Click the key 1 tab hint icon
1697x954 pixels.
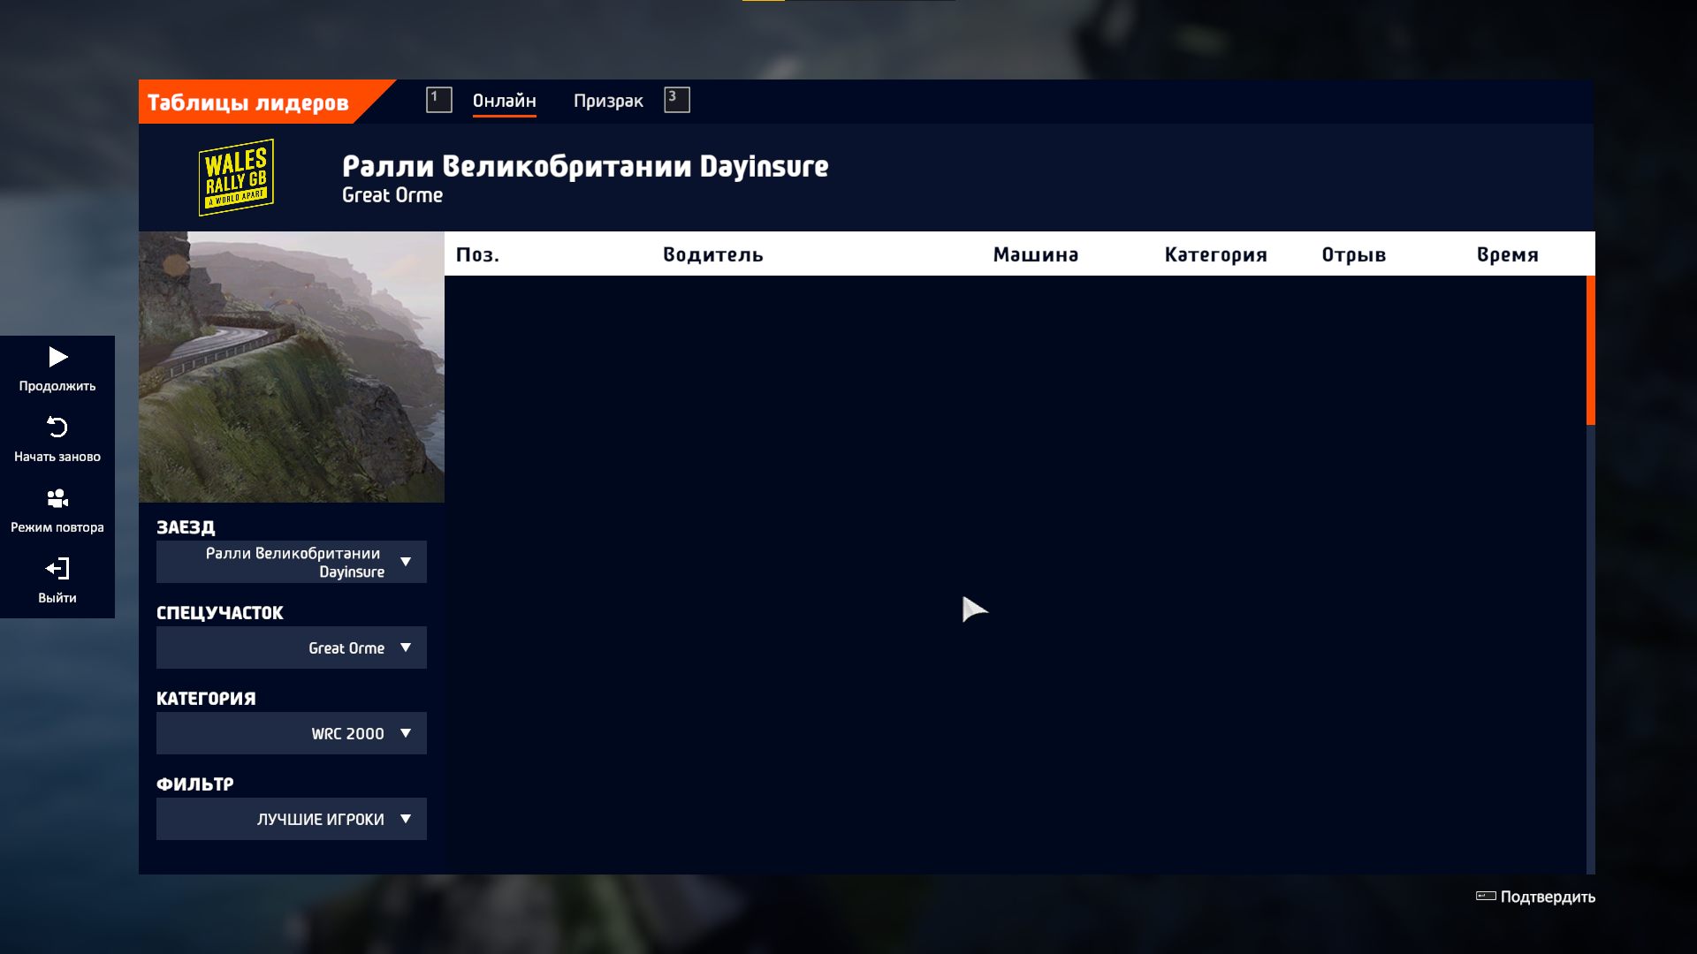tap(438, 100)
